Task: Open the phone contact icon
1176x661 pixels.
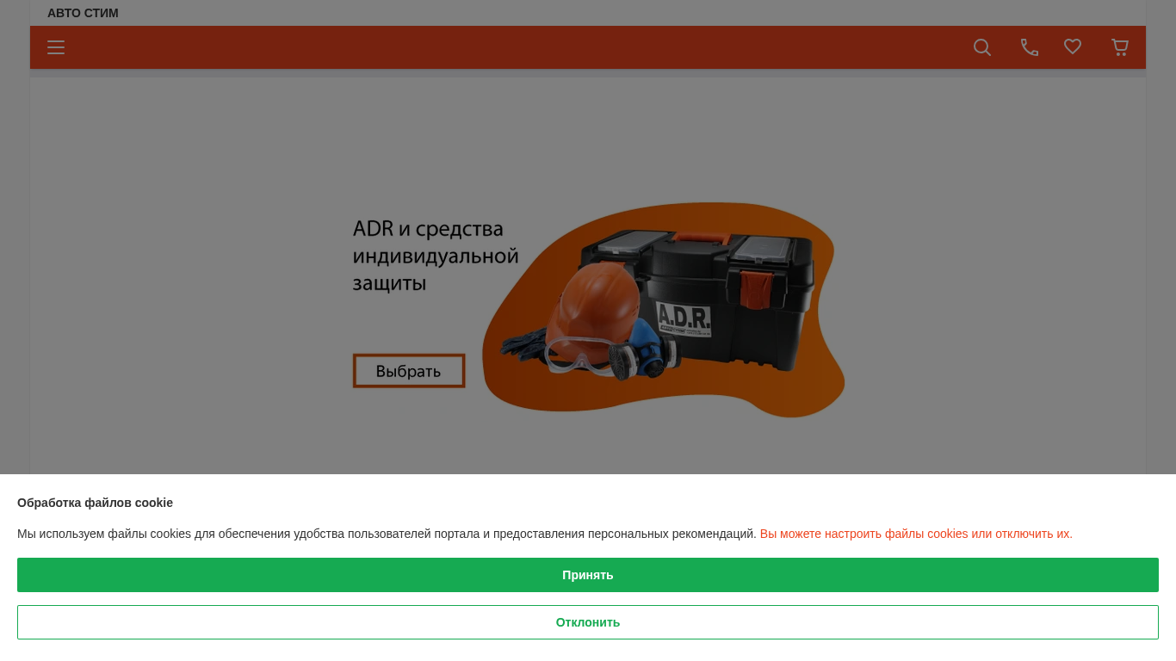Action: pyautogui.click(x=1030, y=47)
